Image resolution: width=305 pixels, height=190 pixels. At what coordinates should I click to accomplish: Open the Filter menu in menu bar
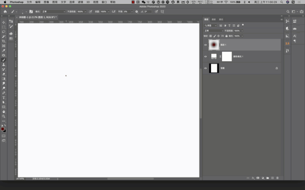[81, 2]
